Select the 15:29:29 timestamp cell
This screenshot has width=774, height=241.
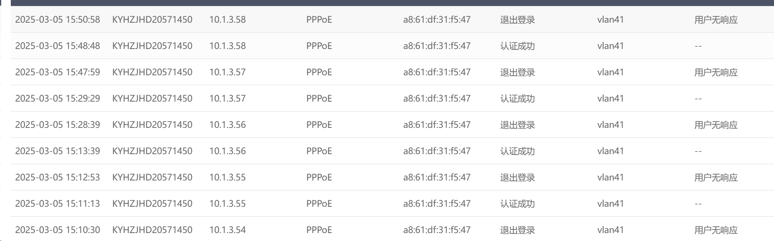tap(58, 98)
